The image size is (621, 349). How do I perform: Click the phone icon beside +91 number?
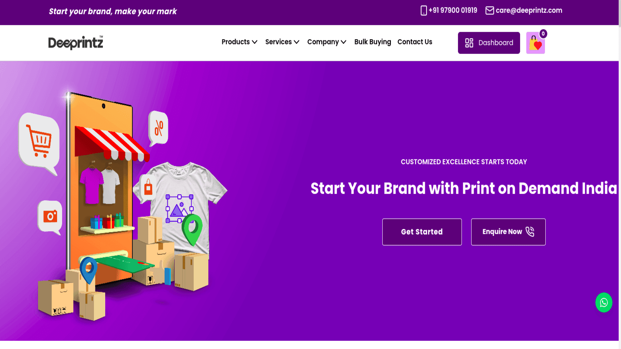[x=423, y=10]
